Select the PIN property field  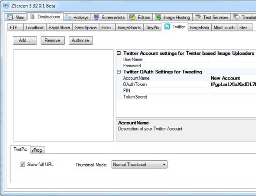[x=186, y=90]
